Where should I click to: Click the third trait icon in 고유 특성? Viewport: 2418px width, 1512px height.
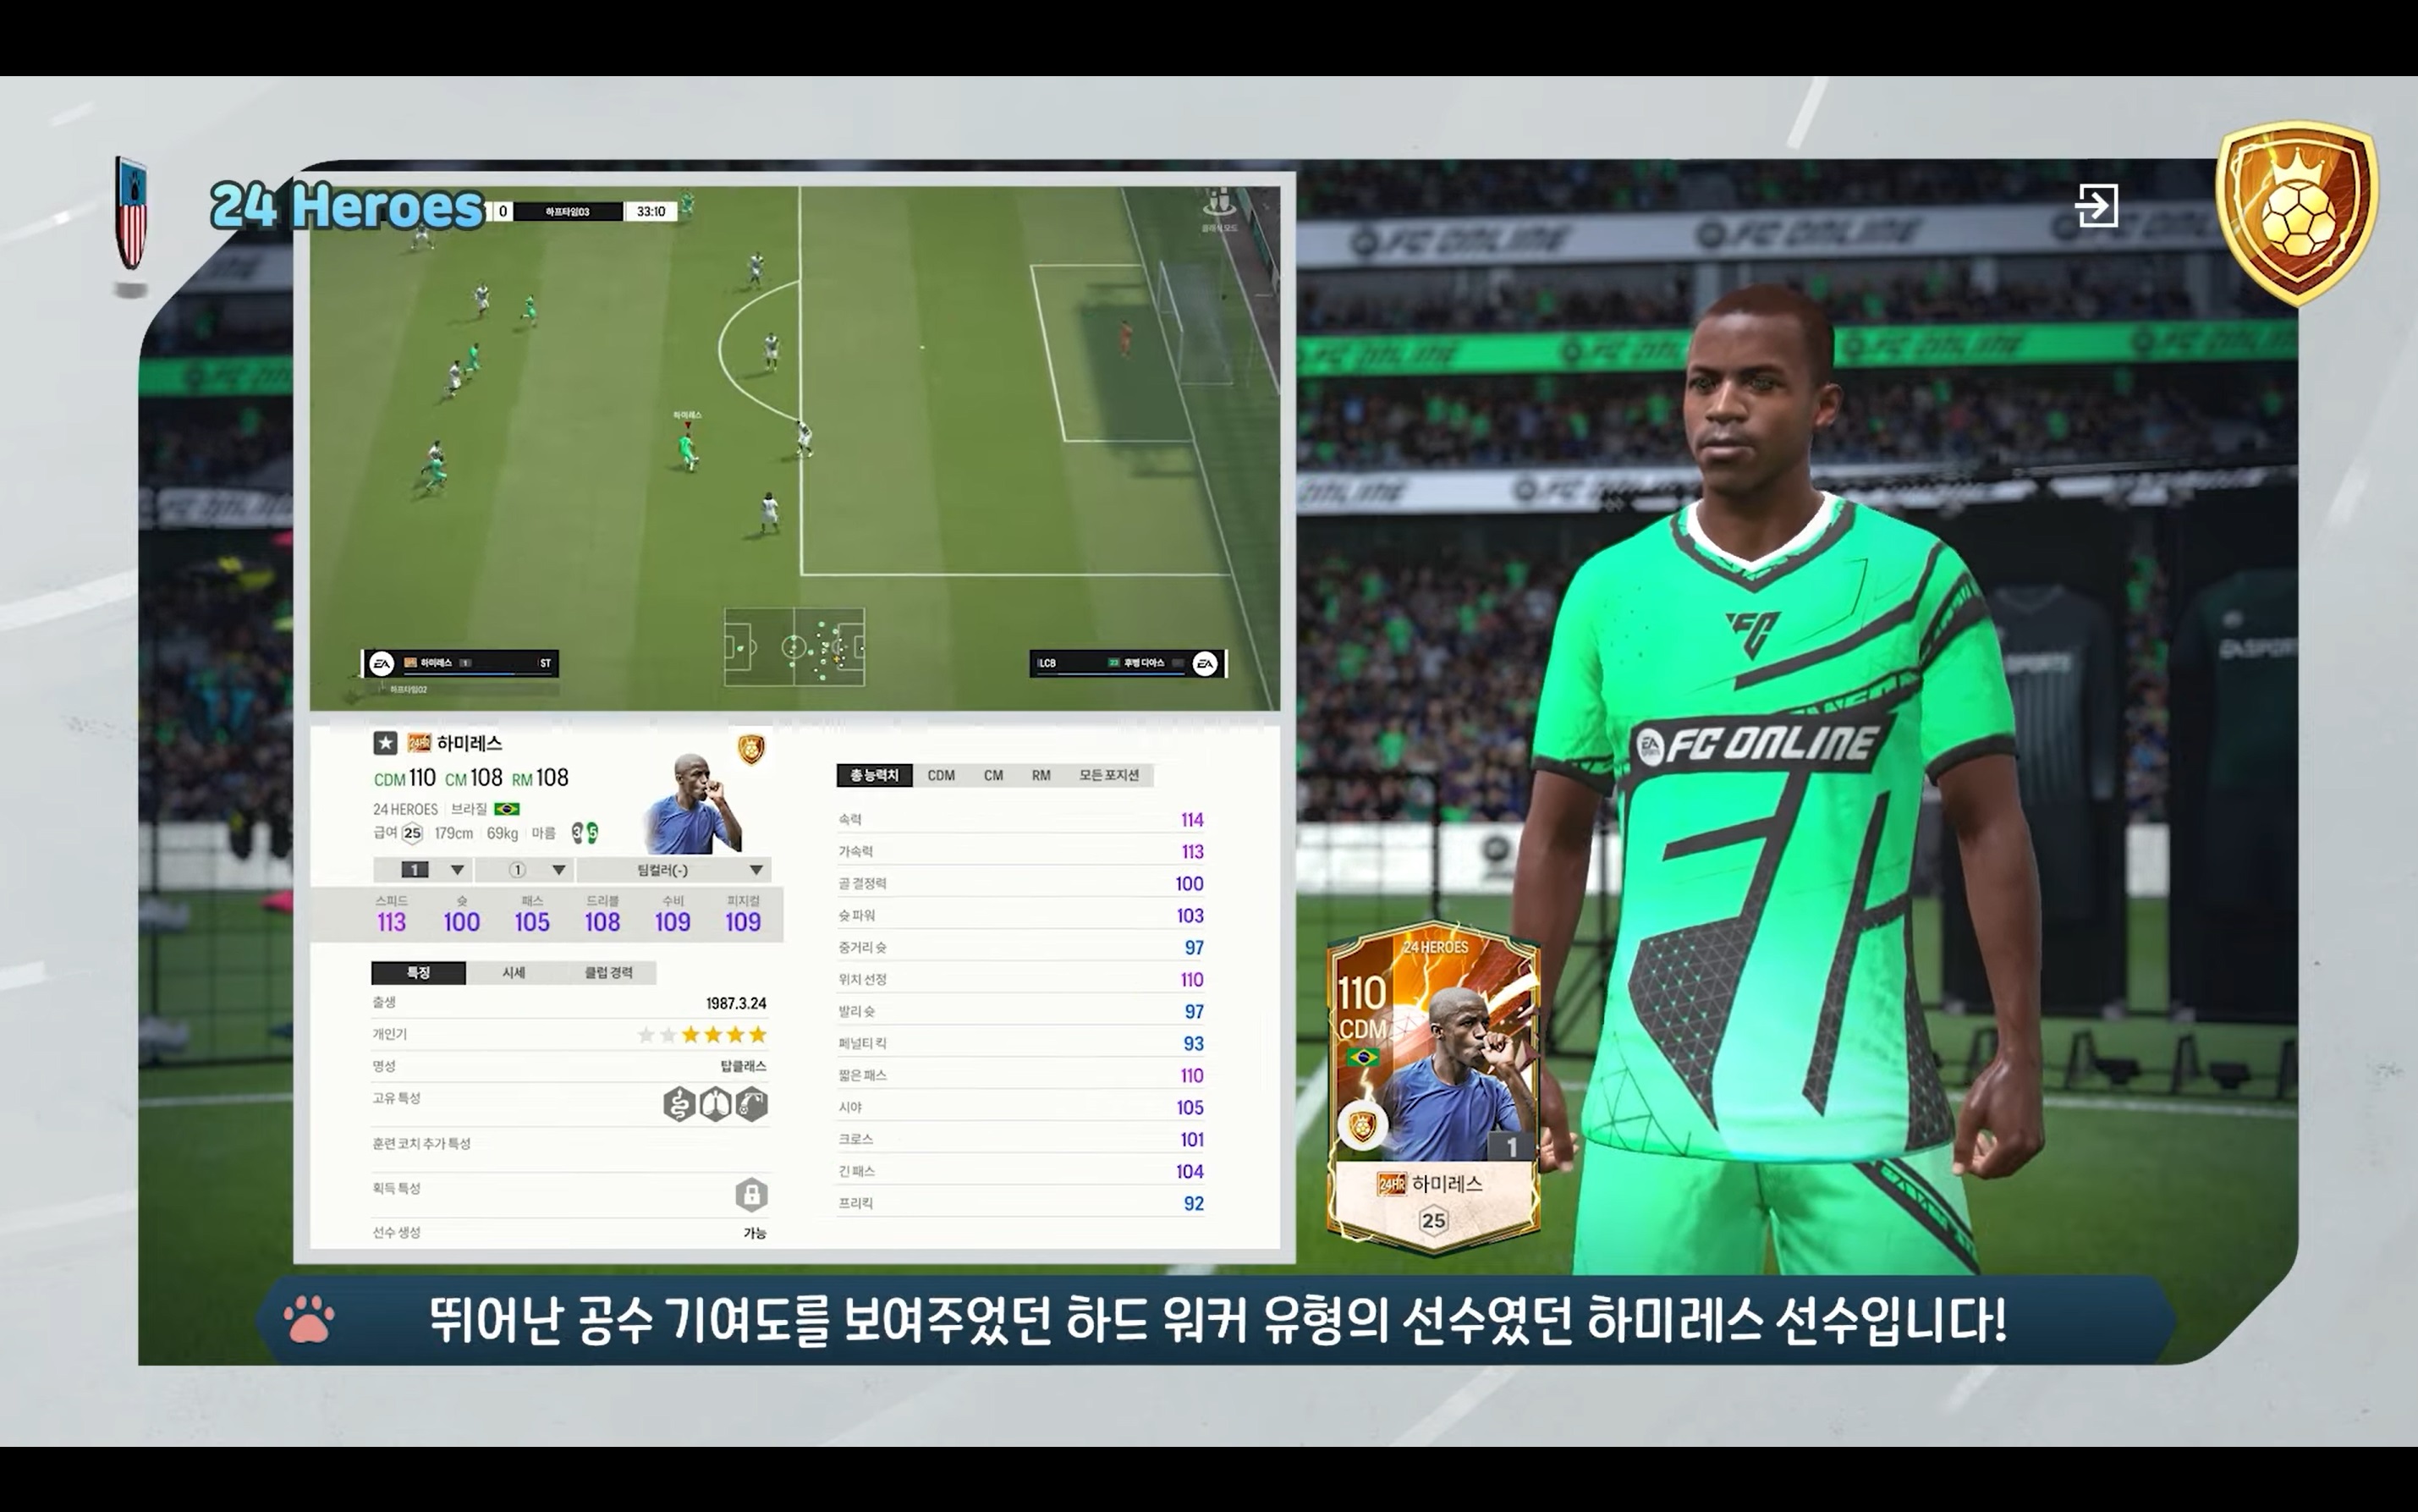[751, 1105]
